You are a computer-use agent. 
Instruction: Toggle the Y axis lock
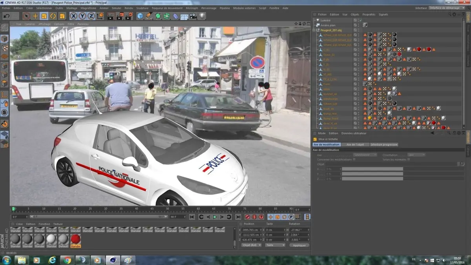pyautogui.click(x=82, y=16)
